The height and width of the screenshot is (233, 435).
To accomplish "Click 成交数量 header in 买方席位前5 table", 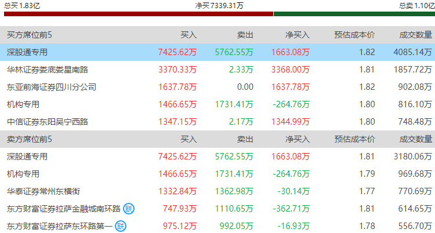I will [416, 35].
